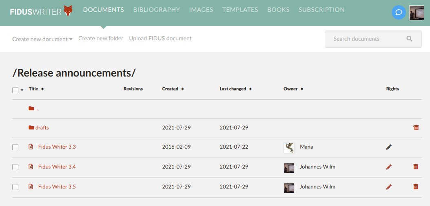Click the Revisions column header
430x206 pixels.
tap(133, 89)
